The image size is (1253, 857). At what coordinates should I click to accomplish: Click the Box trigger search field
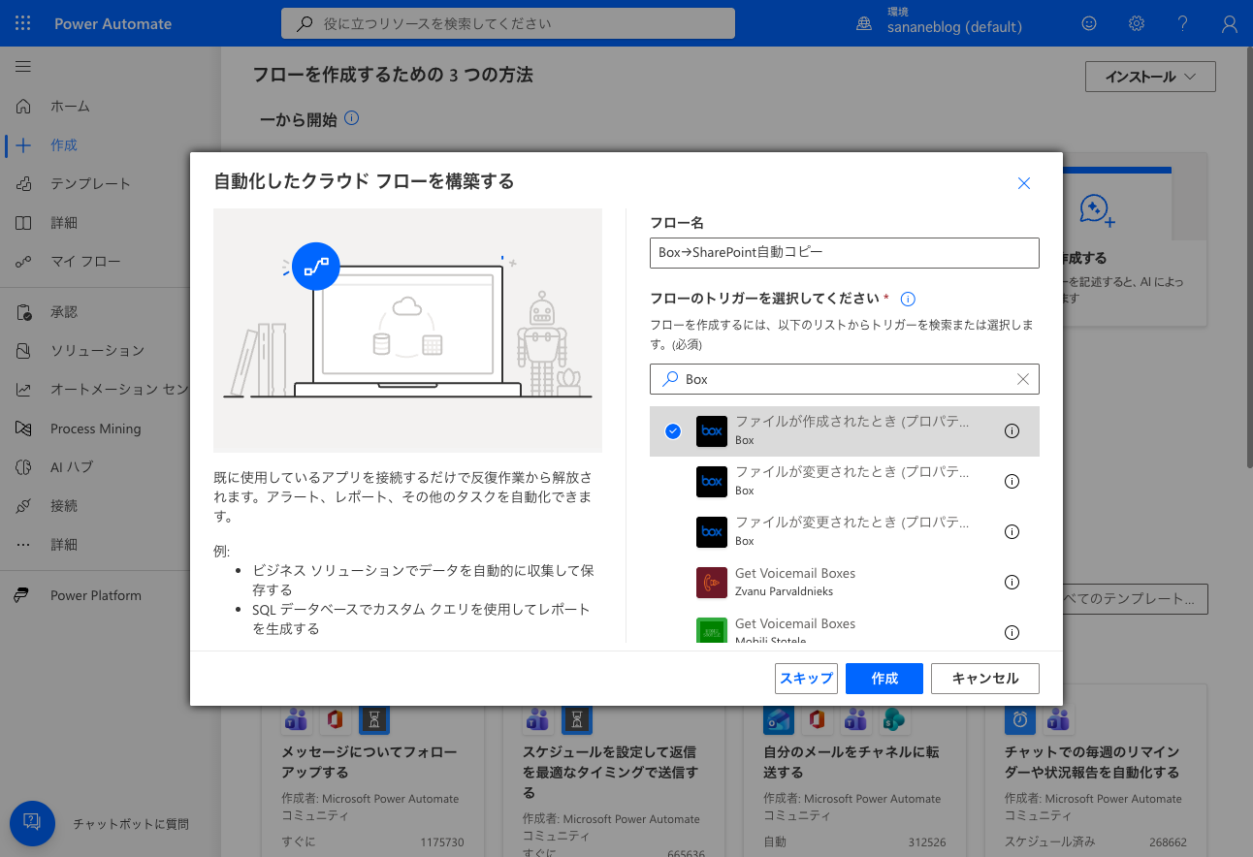[x=844, y=379]
